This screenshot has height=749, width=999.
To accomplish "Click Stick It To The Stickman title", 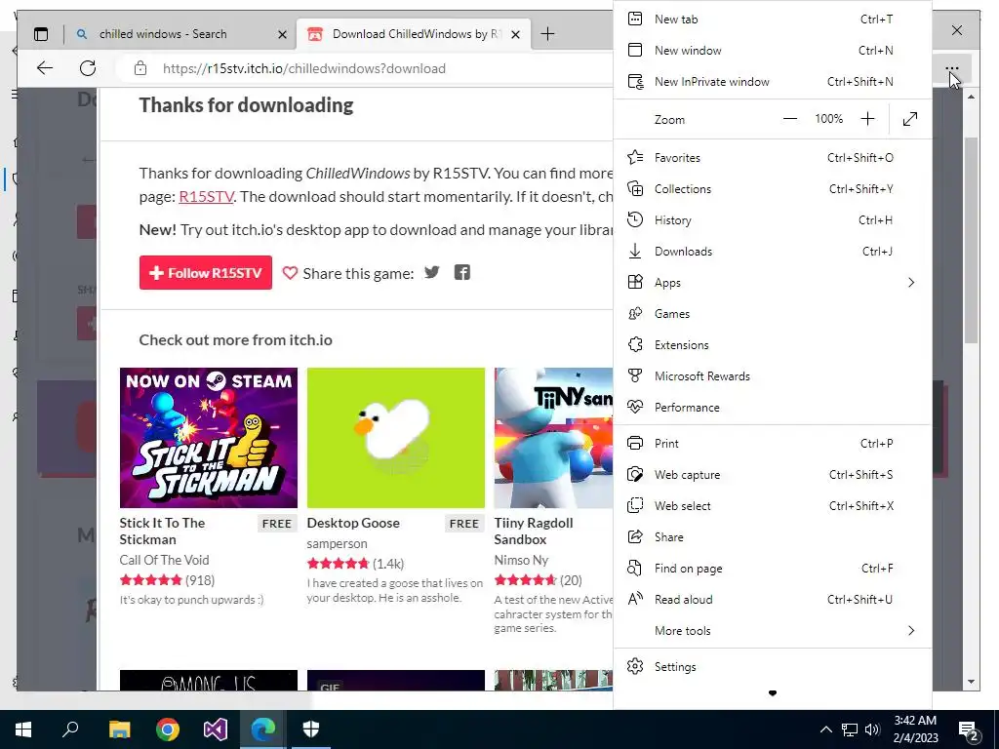I will click(163, 532).
